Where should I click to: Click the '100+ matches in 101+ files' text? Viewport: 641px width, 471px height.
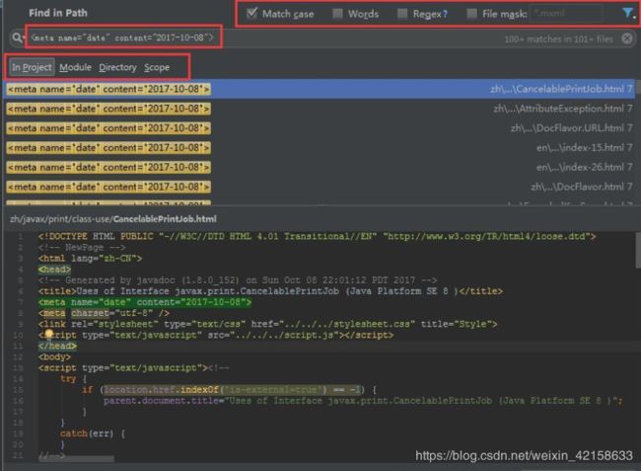tap(558, 39)
